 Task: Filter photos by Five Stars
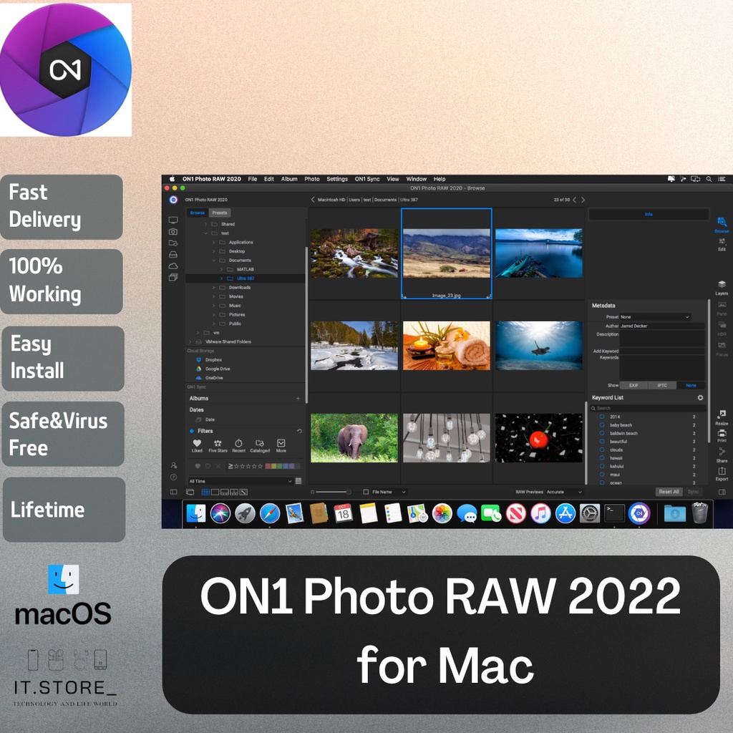coord(218,444)
